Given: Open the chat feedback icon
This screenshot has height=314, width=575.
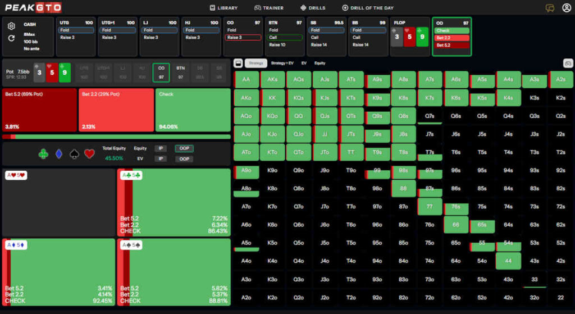Looking at the screenshot, I should 550,8.
